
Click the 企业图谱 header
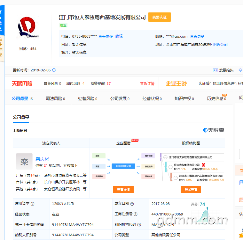(123, 143)
